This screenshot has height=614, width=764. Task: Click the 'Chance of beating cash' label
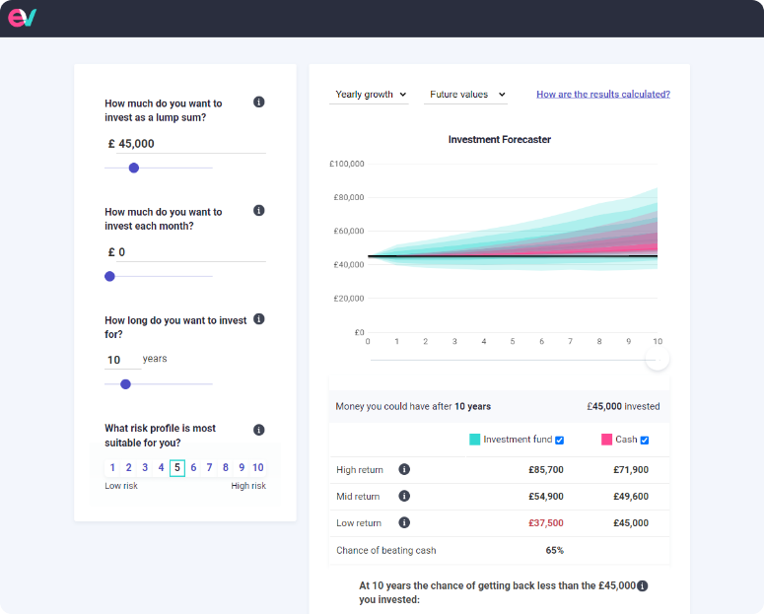(x=385, y=550)
